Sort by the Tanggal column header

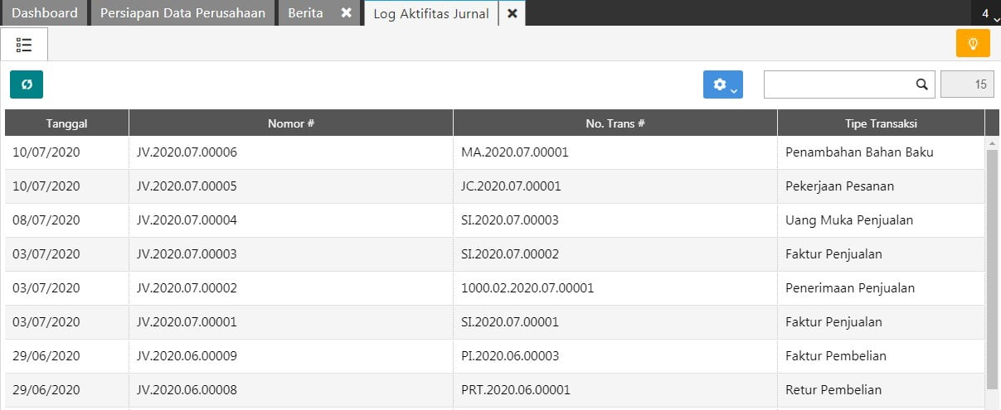[x=67, y=123]
